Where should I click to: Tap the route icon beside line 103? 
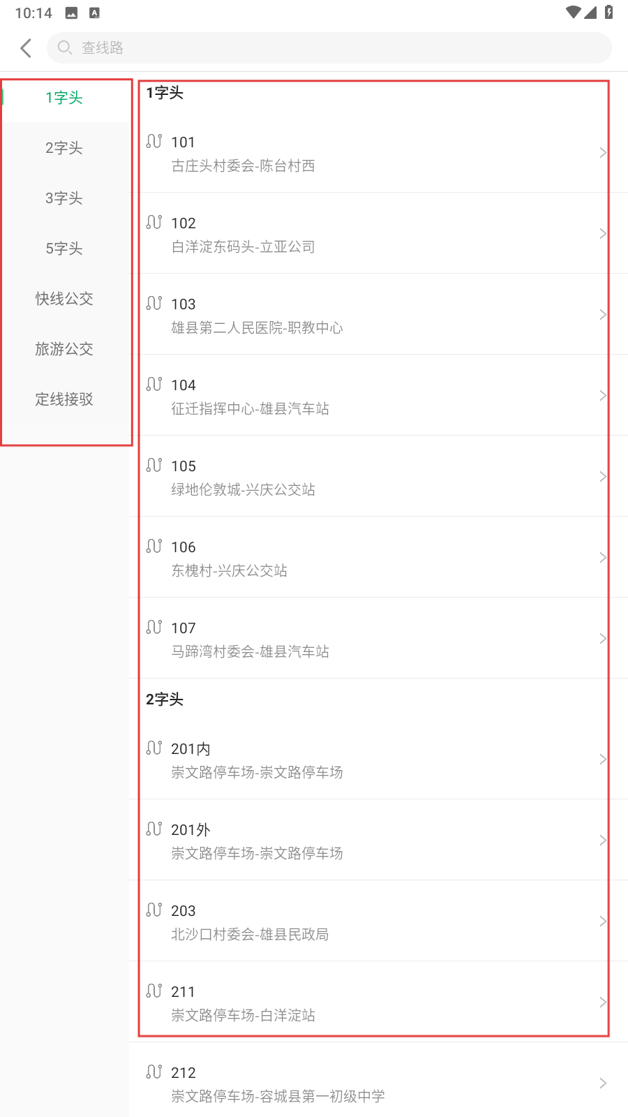tap(154, 303)
